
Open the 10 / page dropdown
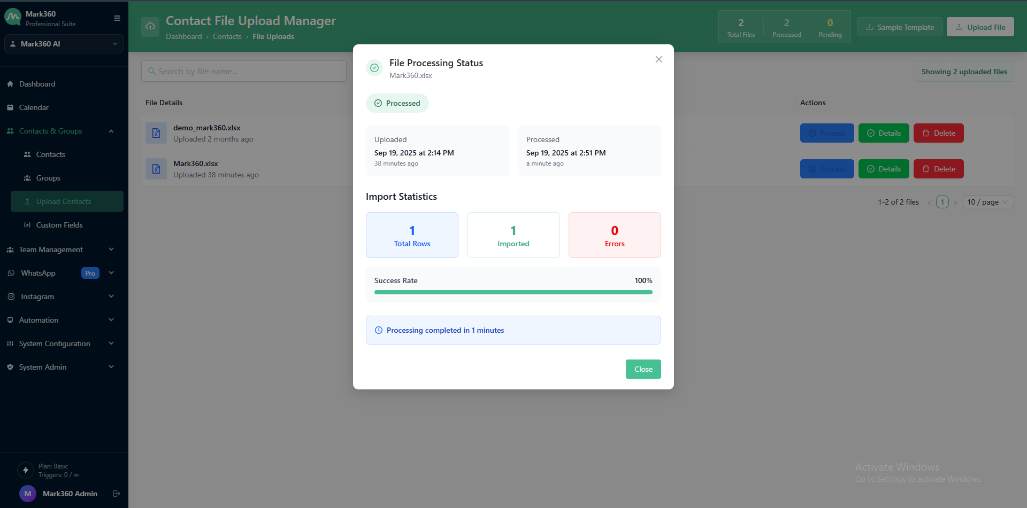[987, 202]
